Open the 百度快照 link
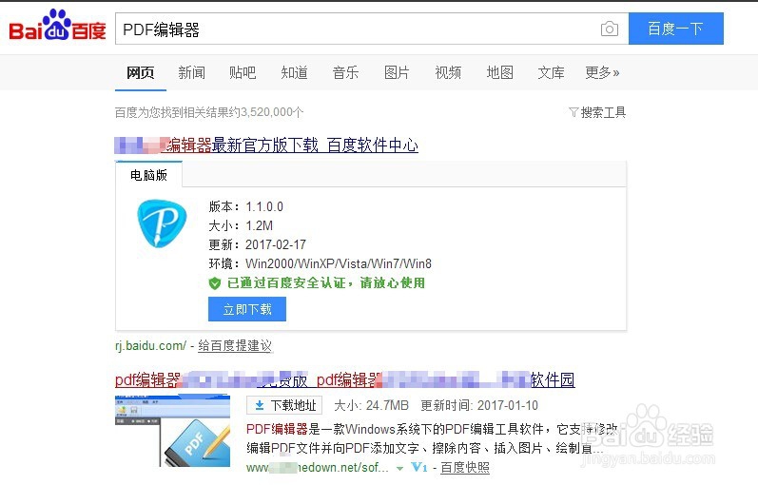The width and height of the screenshot is (758, 485). (465, 468)
